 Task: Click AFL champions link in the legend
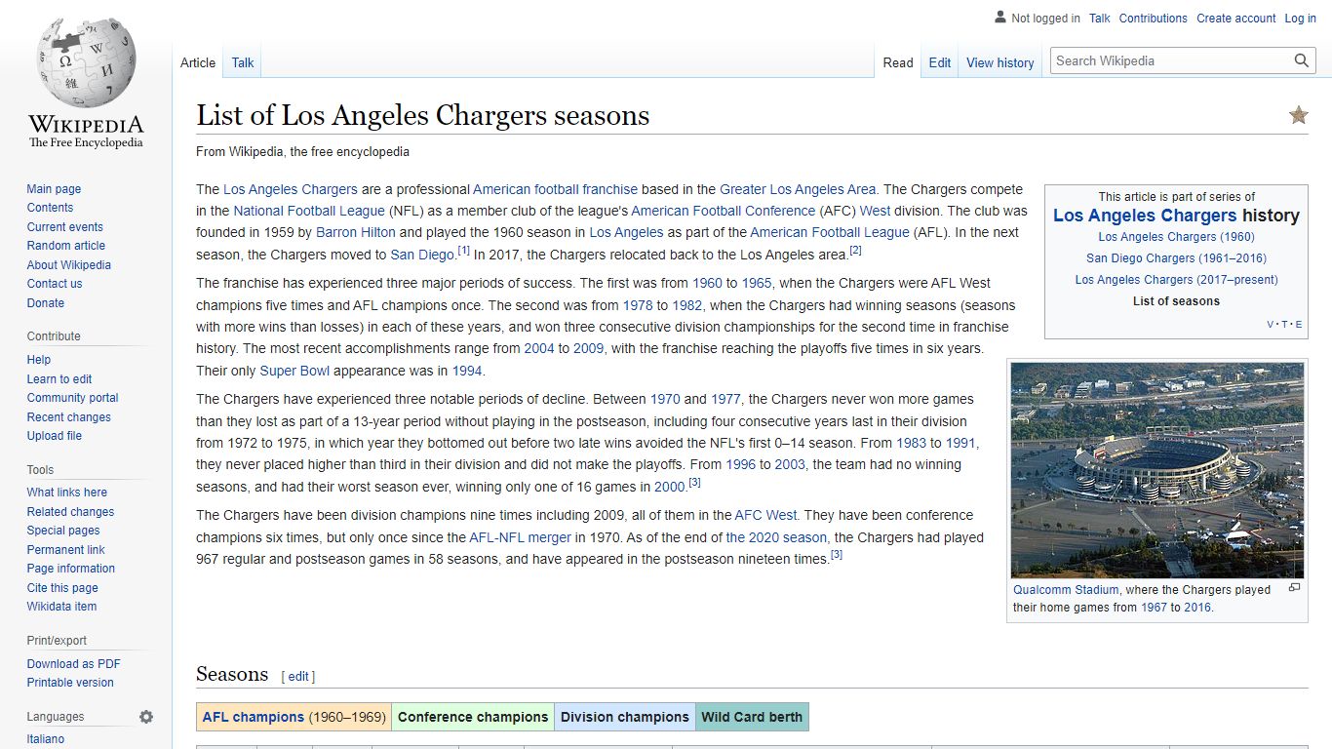(254, 717)
